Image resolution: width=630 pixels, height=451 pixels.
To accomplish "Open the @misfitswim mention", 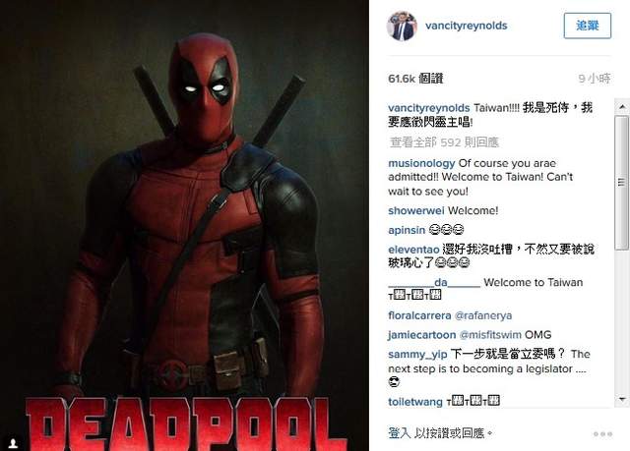I will coord(490,335).
